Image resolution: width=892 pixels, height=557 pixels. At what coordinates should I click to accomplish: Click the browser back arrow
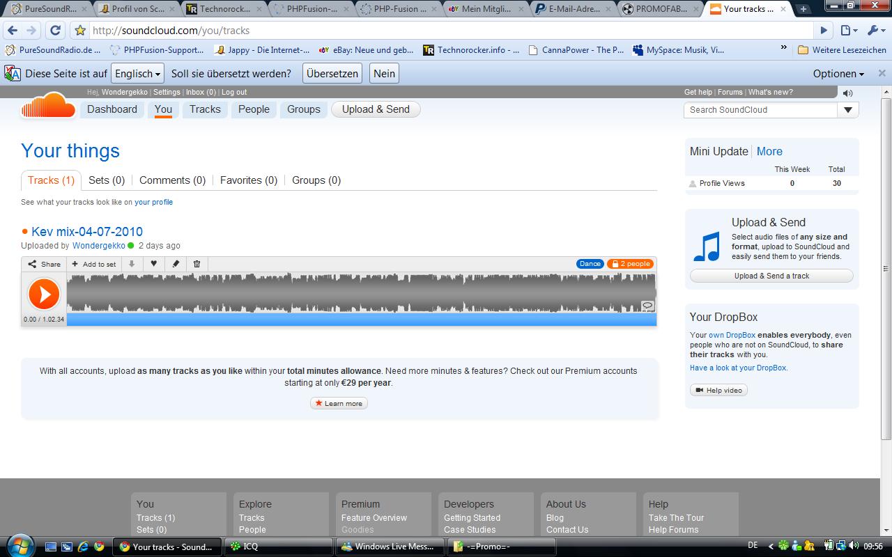[x=13, y=31]
